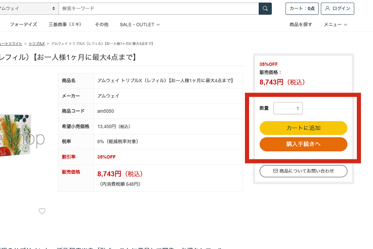Open the cart showing カート：0点
Screen dimensions: 373x249
(x=302, y=9)
